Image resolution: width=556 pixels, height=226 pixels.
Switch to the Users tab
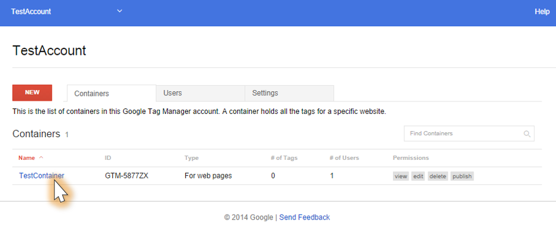[200, 93]
